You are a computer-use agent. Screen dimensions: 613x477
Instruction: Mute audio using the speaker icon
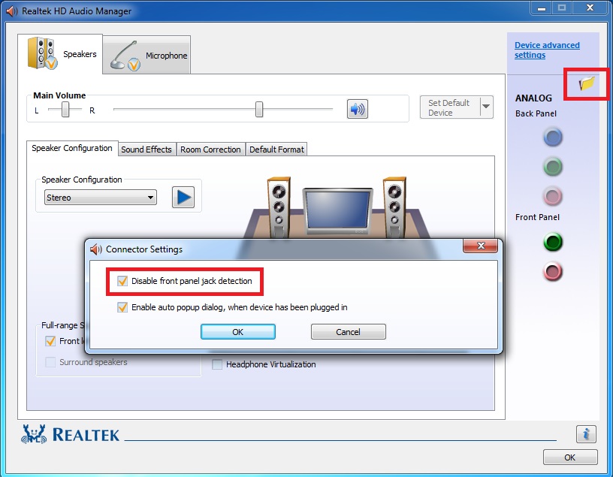coord(357,109)
